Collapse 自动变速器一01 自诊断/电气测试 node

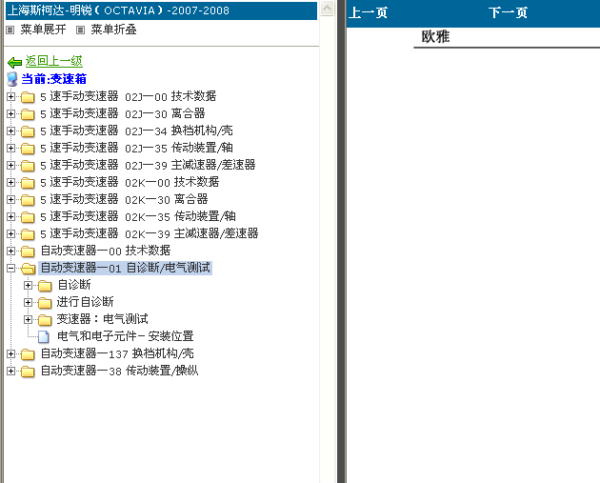[11, 268]
